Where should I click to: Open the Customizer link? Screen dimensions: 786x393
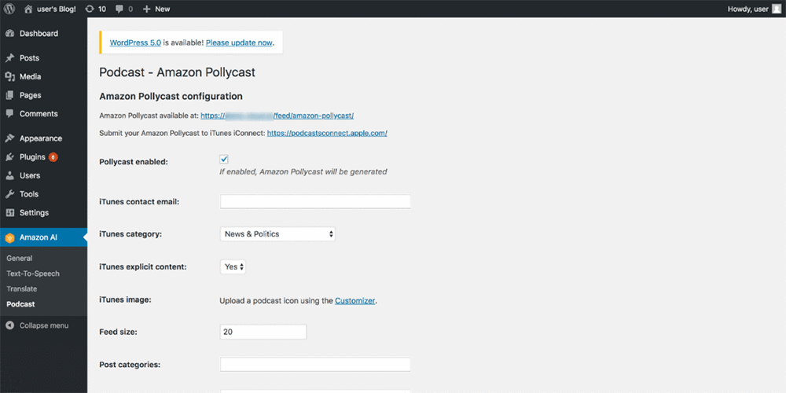click(355, 301)
